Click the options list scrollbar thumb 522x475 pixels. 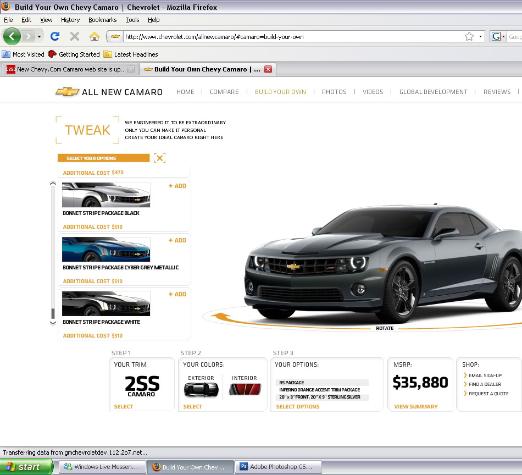(x=53, y=313)
